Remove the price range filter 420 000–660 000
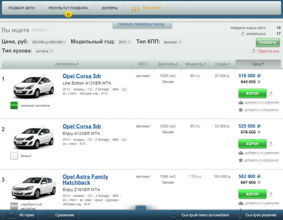Image resolution: width=283 pixels, height=220 pixels. tap(64, 42)
